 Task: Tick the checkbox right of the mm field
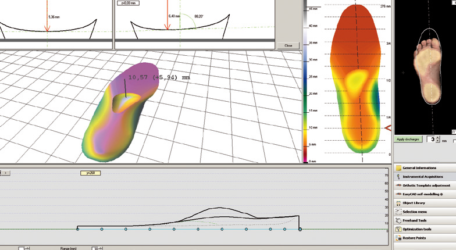coord(454,140)
